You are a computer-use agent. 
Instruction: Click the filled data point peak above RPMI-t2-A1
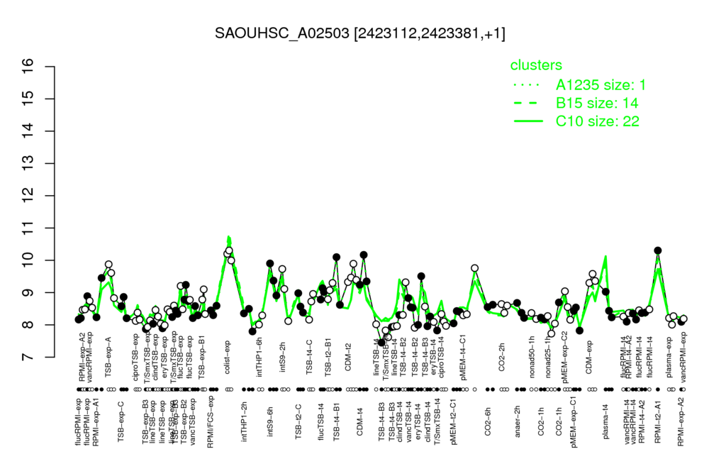point(657,250)
